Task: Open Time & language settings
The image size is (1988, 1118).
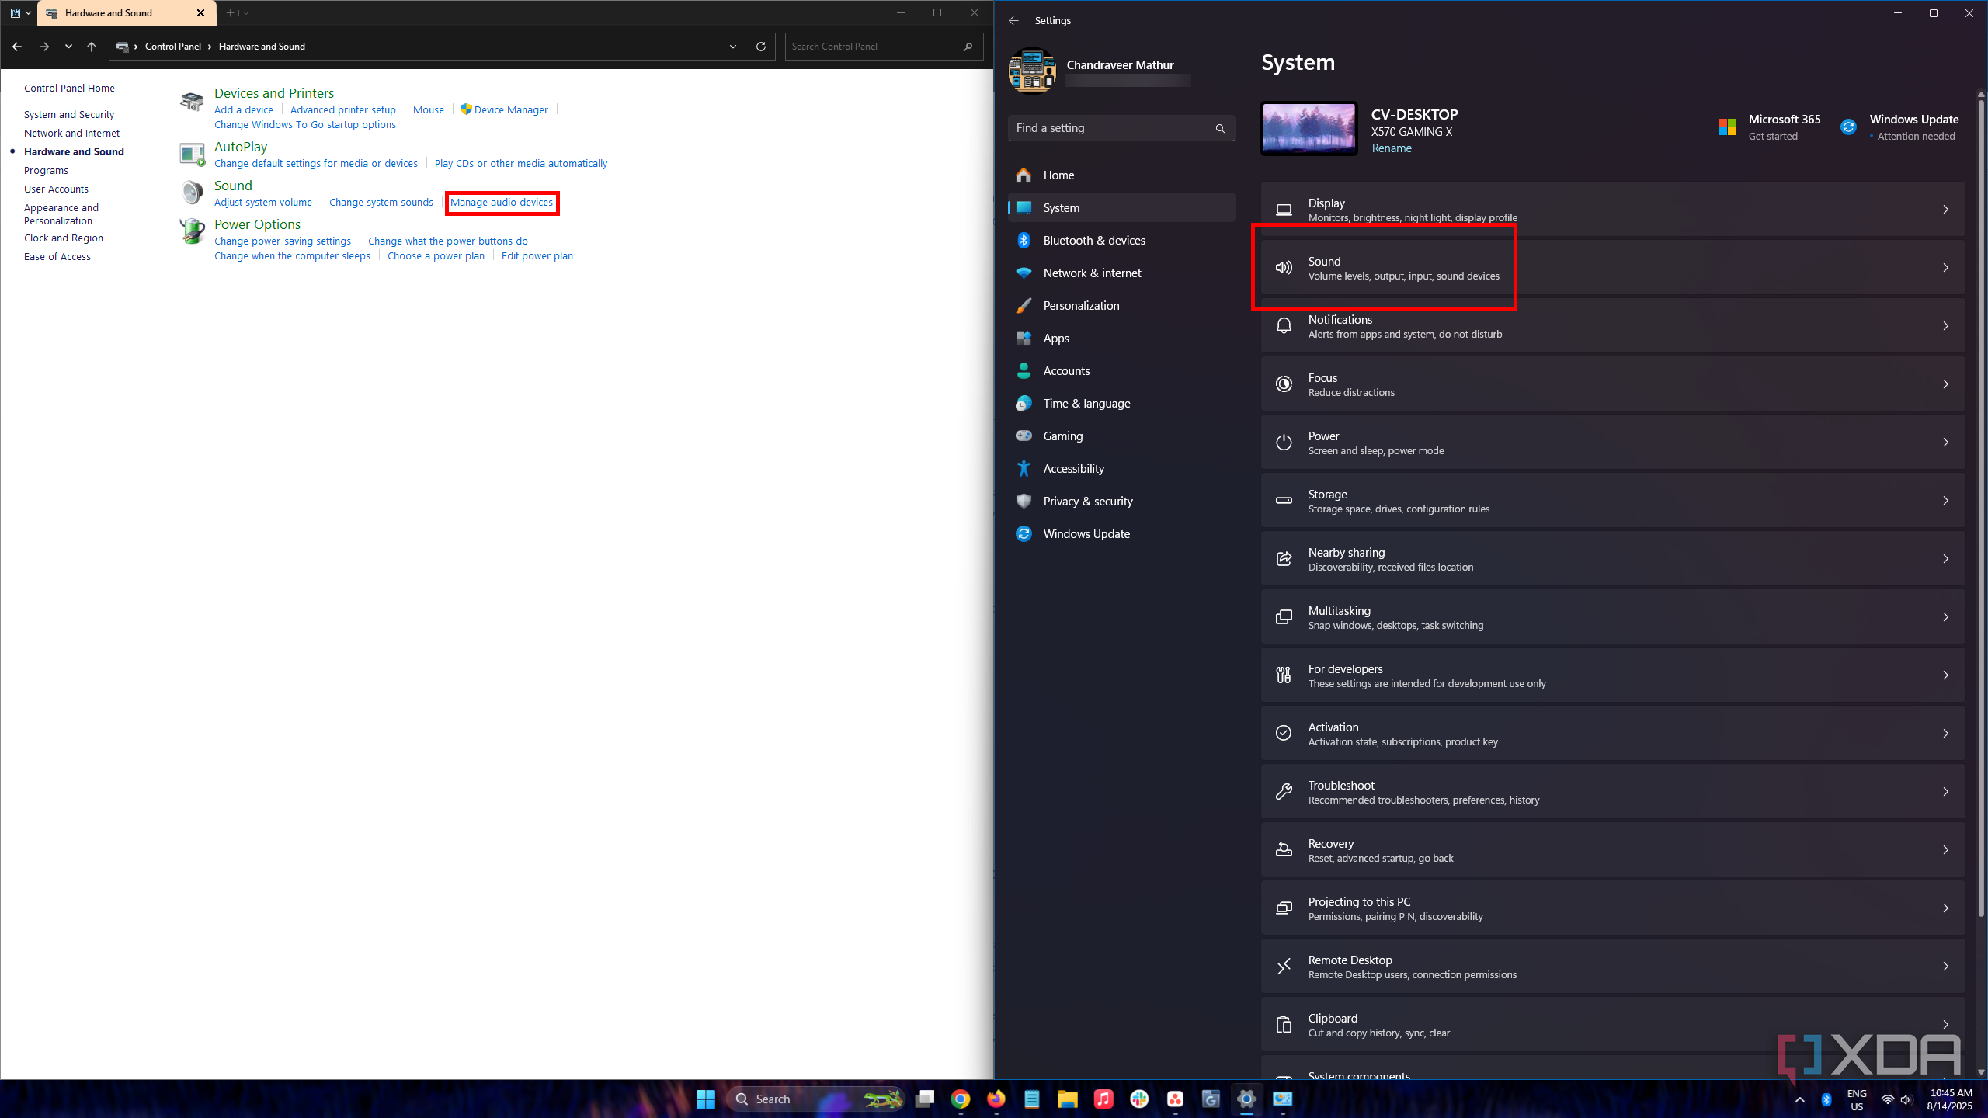Action: [1121, 404]
